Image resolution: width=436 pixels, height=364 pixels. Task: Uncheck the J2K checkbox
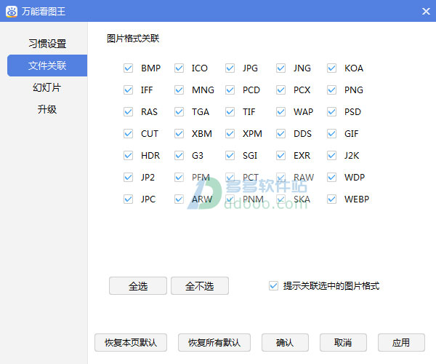click(332, 155)
